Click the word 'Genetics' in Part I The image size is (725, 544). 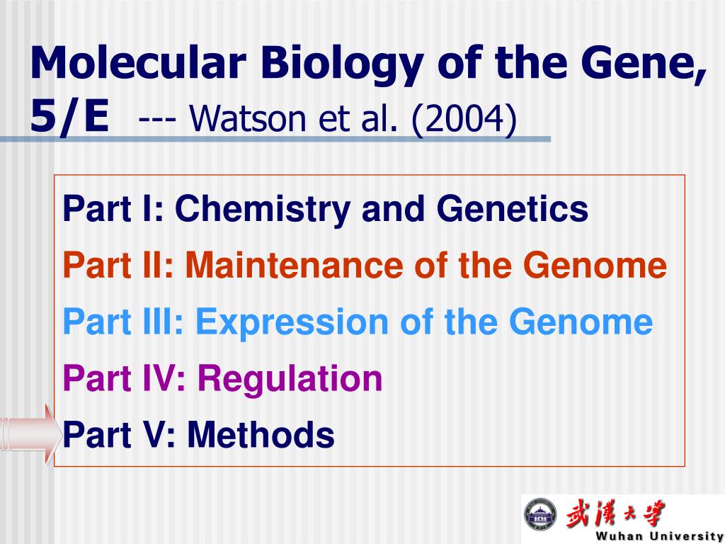(513, 209)
